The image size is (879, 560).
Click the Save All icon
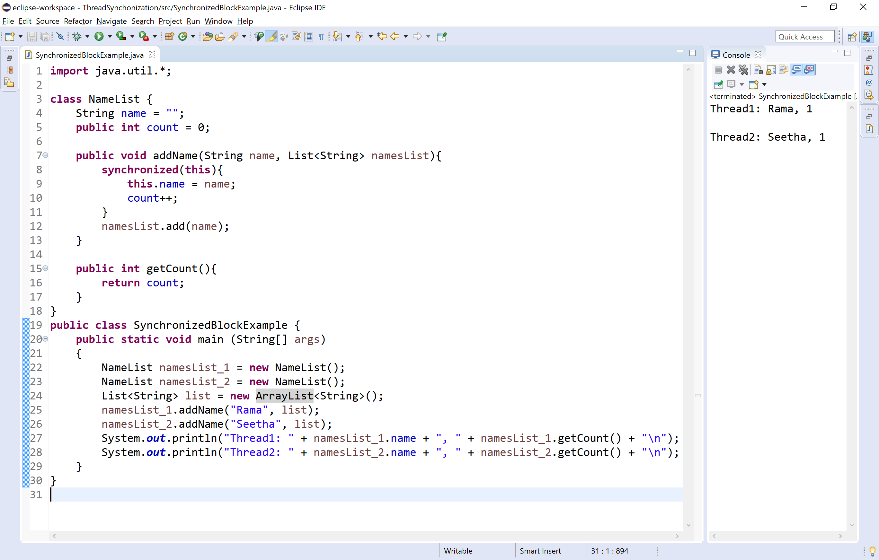[45, 37]
